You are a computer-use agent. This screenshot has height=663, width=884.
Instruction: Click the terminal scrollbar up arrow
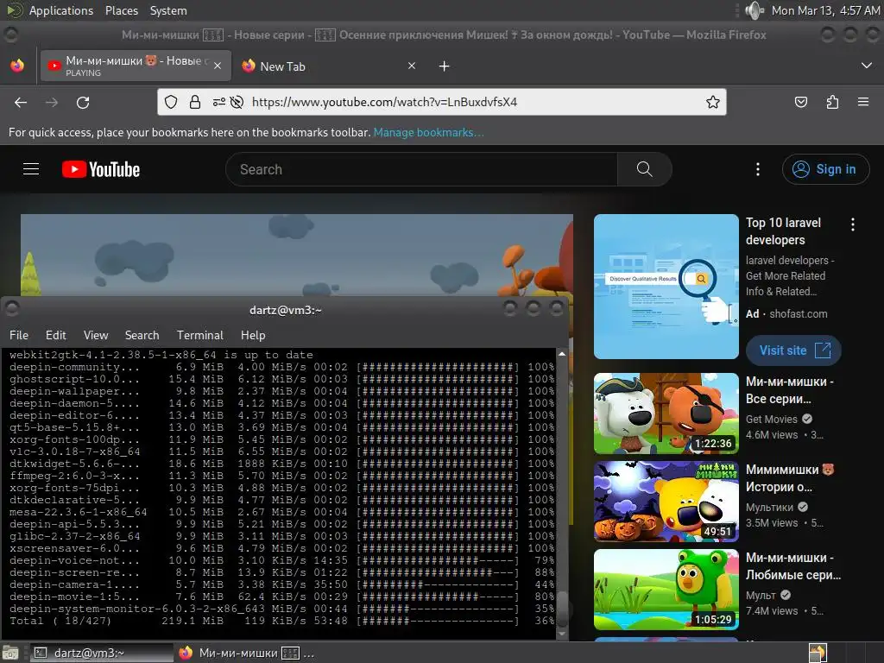(x=561, y=354)
